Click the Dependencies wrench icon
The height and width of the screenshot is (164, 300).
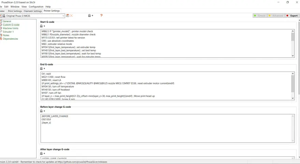[1, 39]
